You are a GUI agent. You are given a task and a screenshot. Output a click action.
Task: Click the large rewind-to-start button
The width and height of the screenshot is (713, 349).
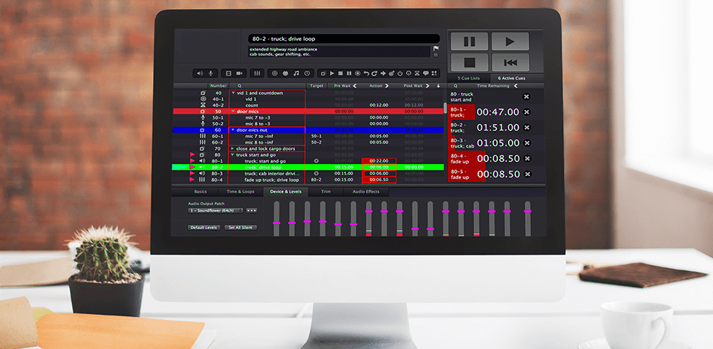(509, 62)
